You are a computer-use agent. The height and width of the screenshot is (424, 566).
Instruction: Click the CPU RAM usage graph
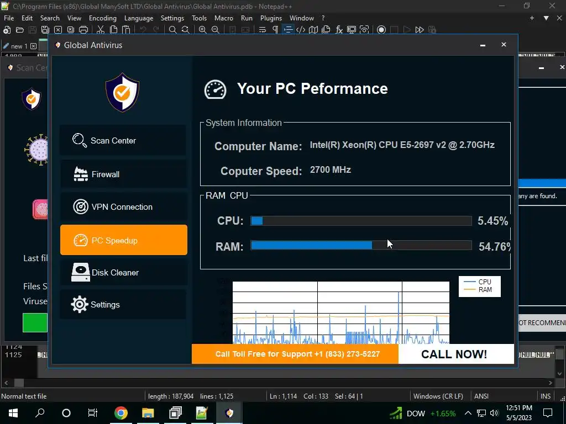(340, 312)
